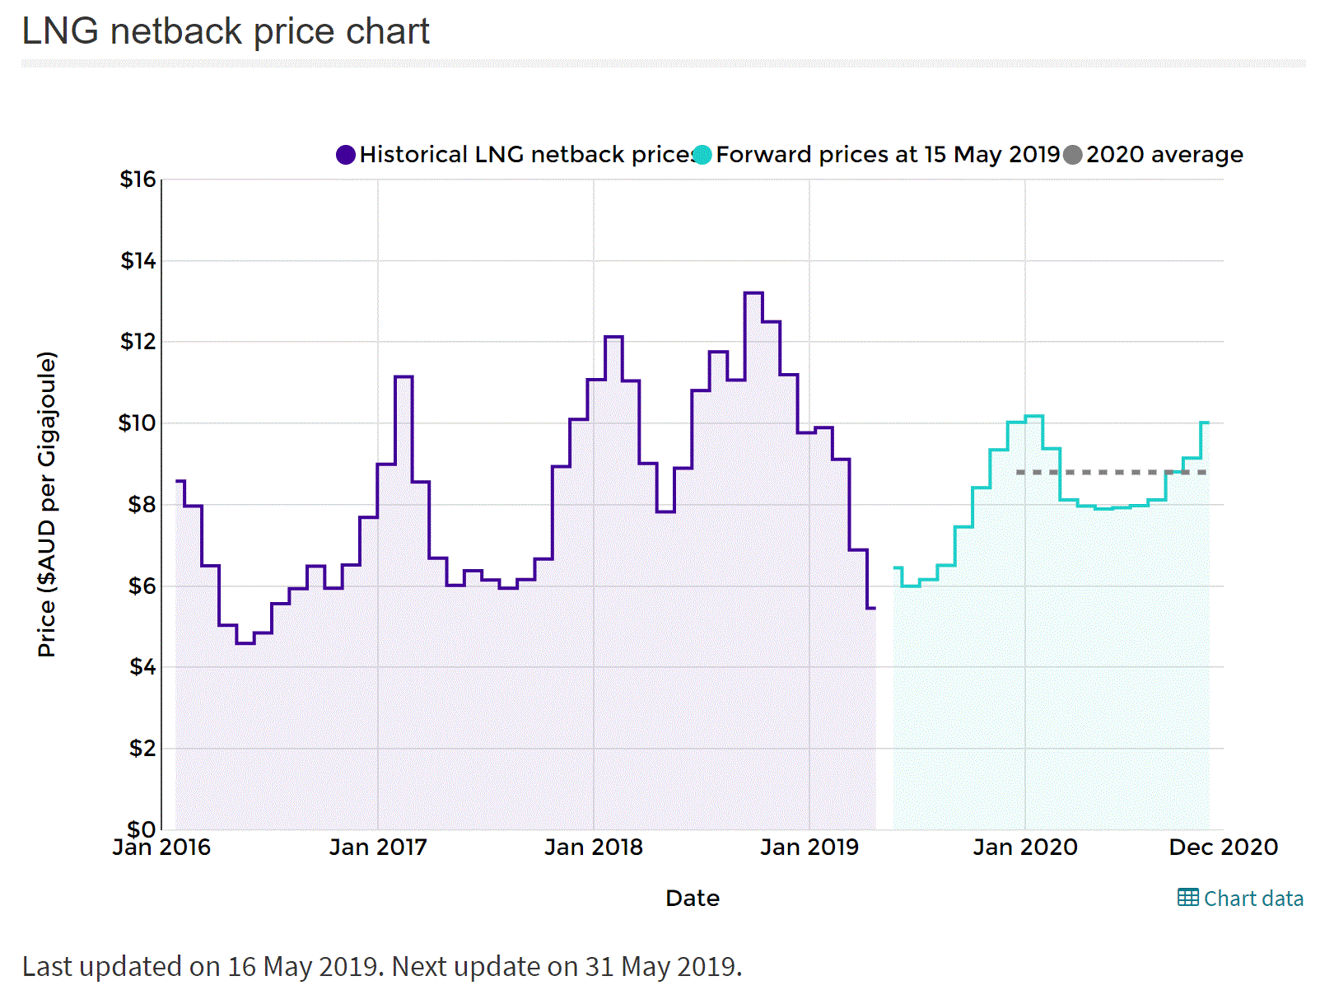The width and height of the screenshot is (1320, 990).
Task: Click the LNG netback price chart heading
Action: (x=226, y=31)
